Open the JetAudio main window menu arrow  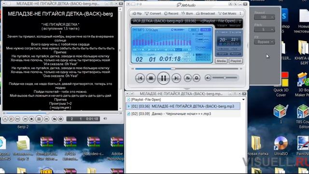point(128,4)
